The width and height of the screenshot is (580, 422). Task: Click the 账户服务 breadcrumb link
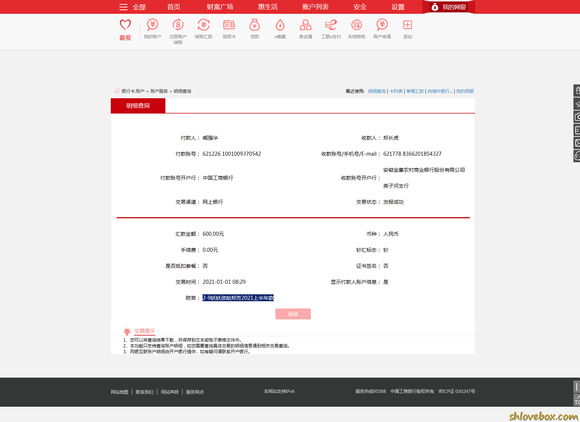click(159, 91)
